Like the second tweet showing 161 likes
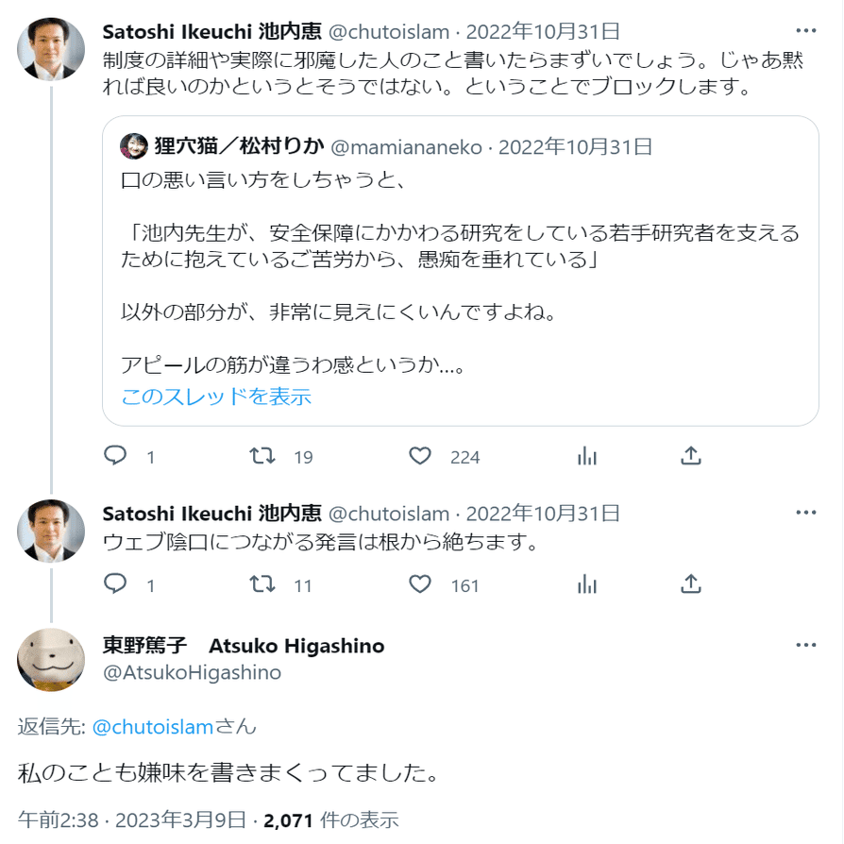844x844 pixels. click(420, 584)
